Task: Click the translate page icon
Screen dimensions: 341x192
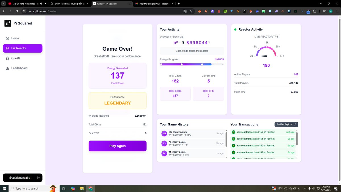Action: (185, 11)
